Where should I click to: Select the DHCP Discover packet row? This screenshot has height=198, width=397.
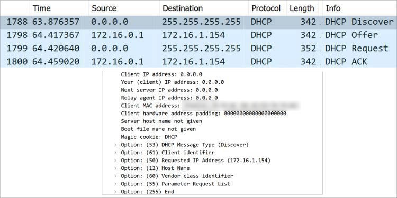(x=198, y=22)
